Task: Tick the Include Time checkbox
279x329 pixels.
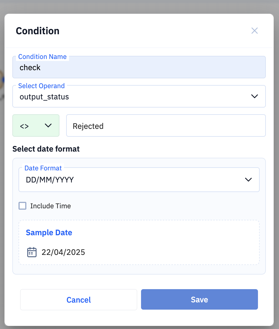Action: click(22, 206)
